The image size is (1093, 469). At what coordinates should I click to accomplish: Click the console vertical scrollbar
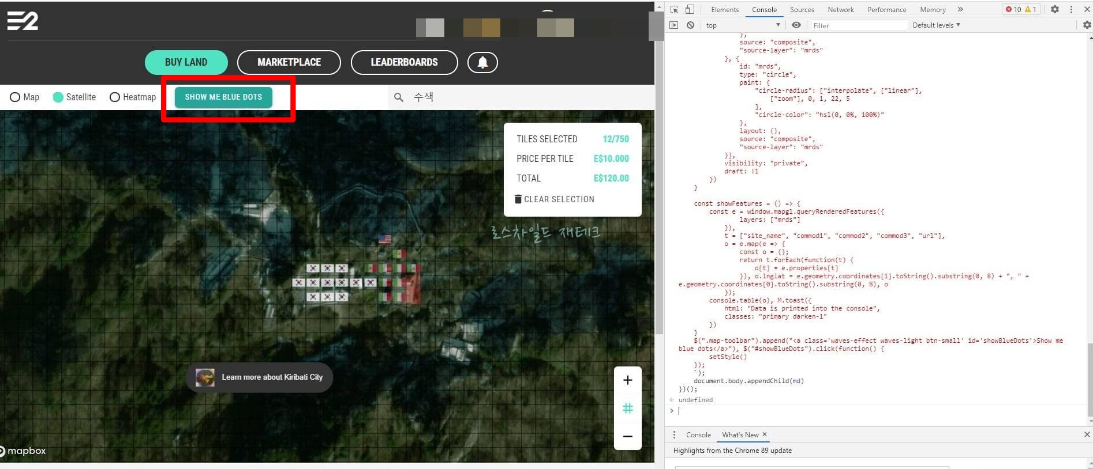point(1090,380)
